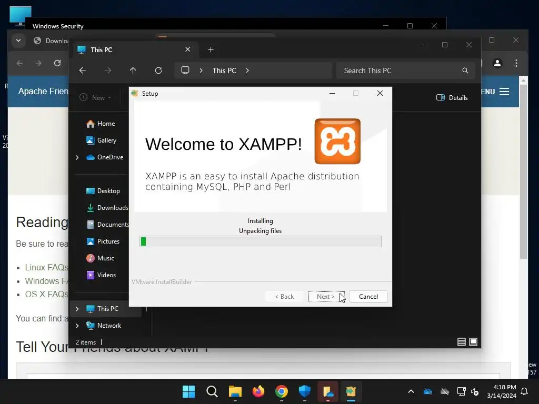Open Chrome from the taskbar
The height and width of the screenshot is (404, 539).
(282, 391)
